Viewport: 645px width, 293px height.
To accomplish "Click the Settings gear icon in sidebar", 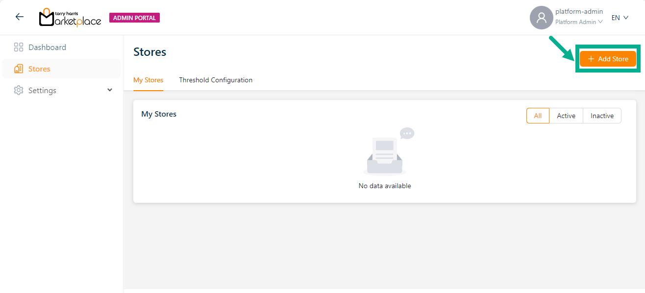I will [19, 91].
